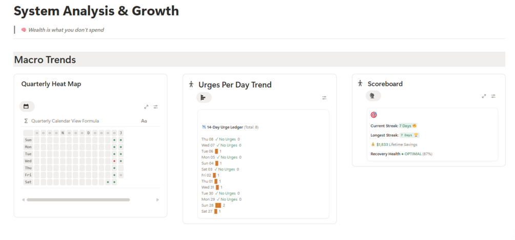Expand the Quarterly Heat Map to full page
515x240 pixels.
pos(146,107)
